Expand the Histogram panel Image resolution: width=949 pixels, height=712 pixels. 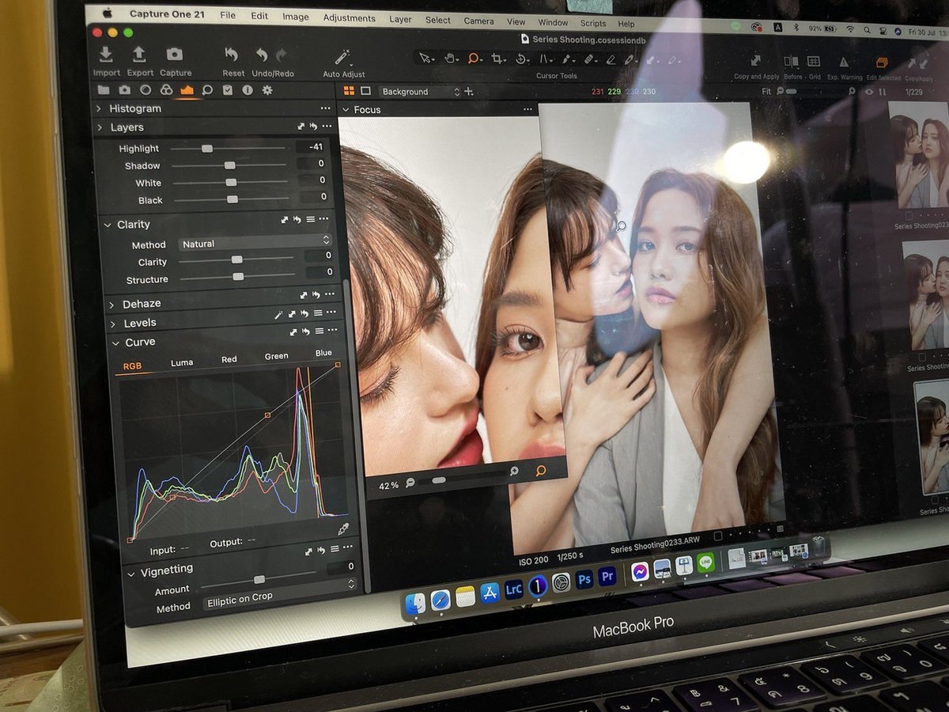(x=99, y=108)
